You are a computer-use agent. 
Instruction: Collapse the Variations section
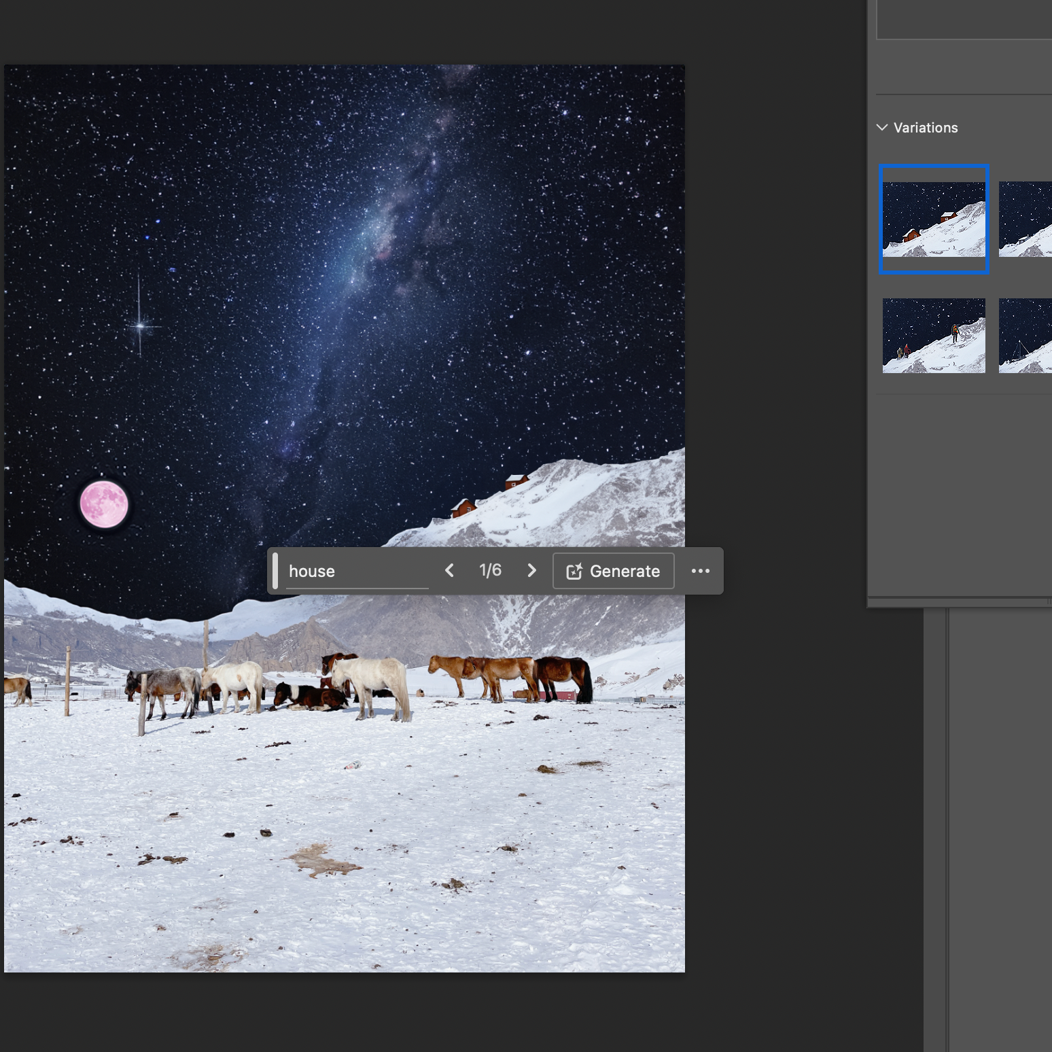[x=882, y=128]
